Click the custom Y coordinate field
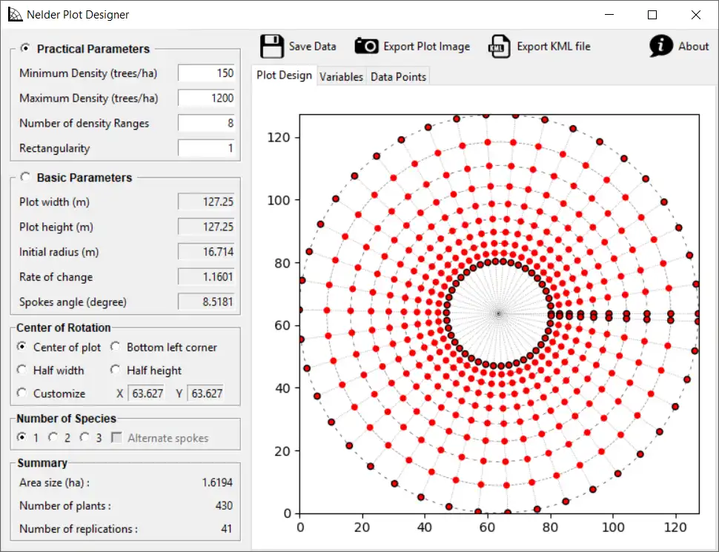The height and width of the screenshot is (552, 719). tap(205, 393)
